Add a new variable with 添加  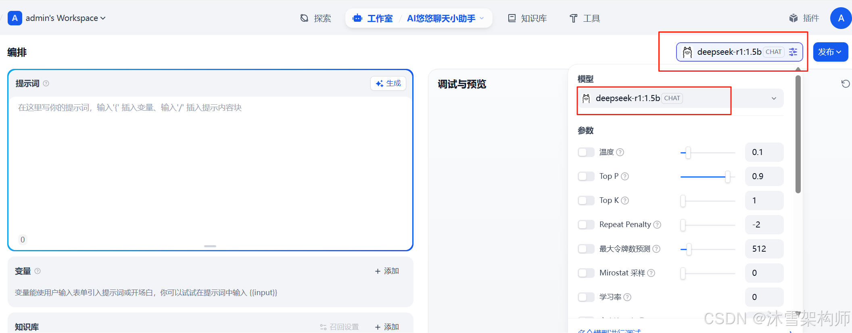click(386, 271)
